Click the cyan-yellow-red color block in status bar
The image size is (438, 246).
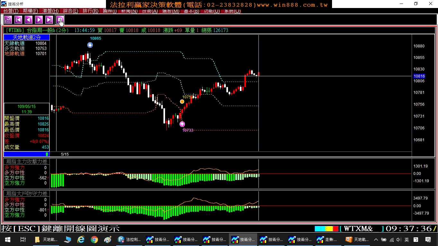point(327,229)
